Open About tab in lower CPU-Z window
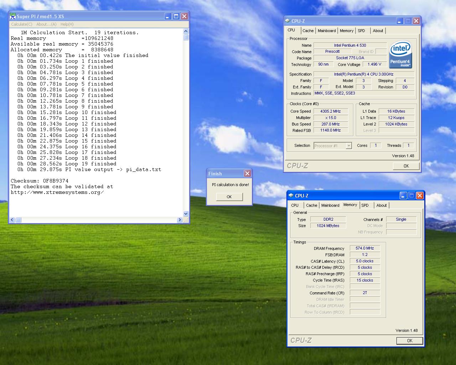Screen dimensions: 456x365 coord(382,205)
